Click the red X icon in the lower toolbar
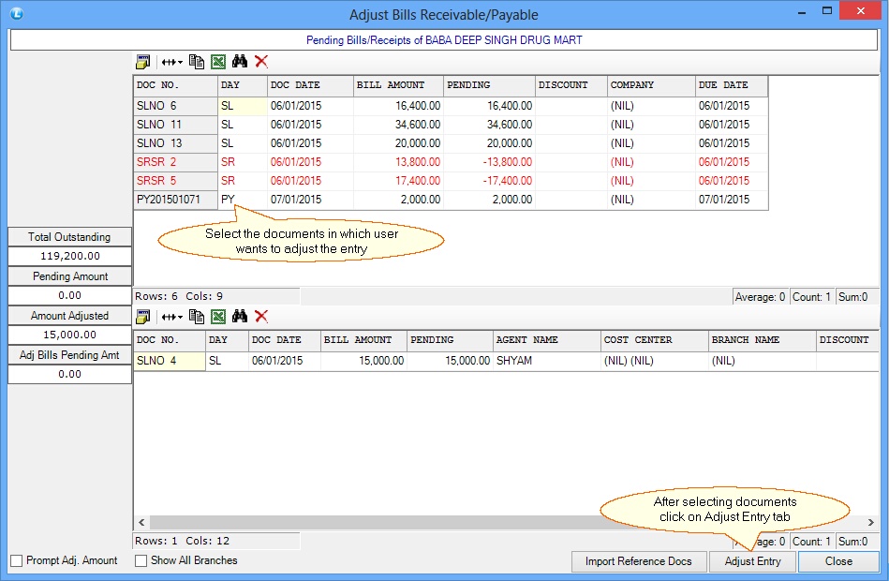This screenshot has width=889, height=581. pyautogui.click(x=261, y=316)
